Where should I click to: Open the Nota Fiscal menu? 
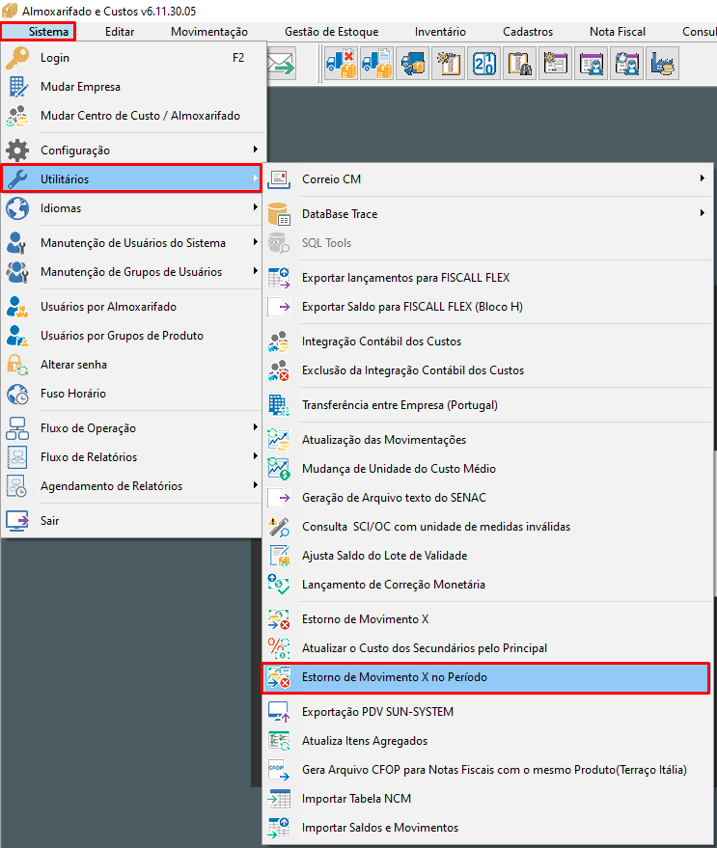click(x=618, y=32)
